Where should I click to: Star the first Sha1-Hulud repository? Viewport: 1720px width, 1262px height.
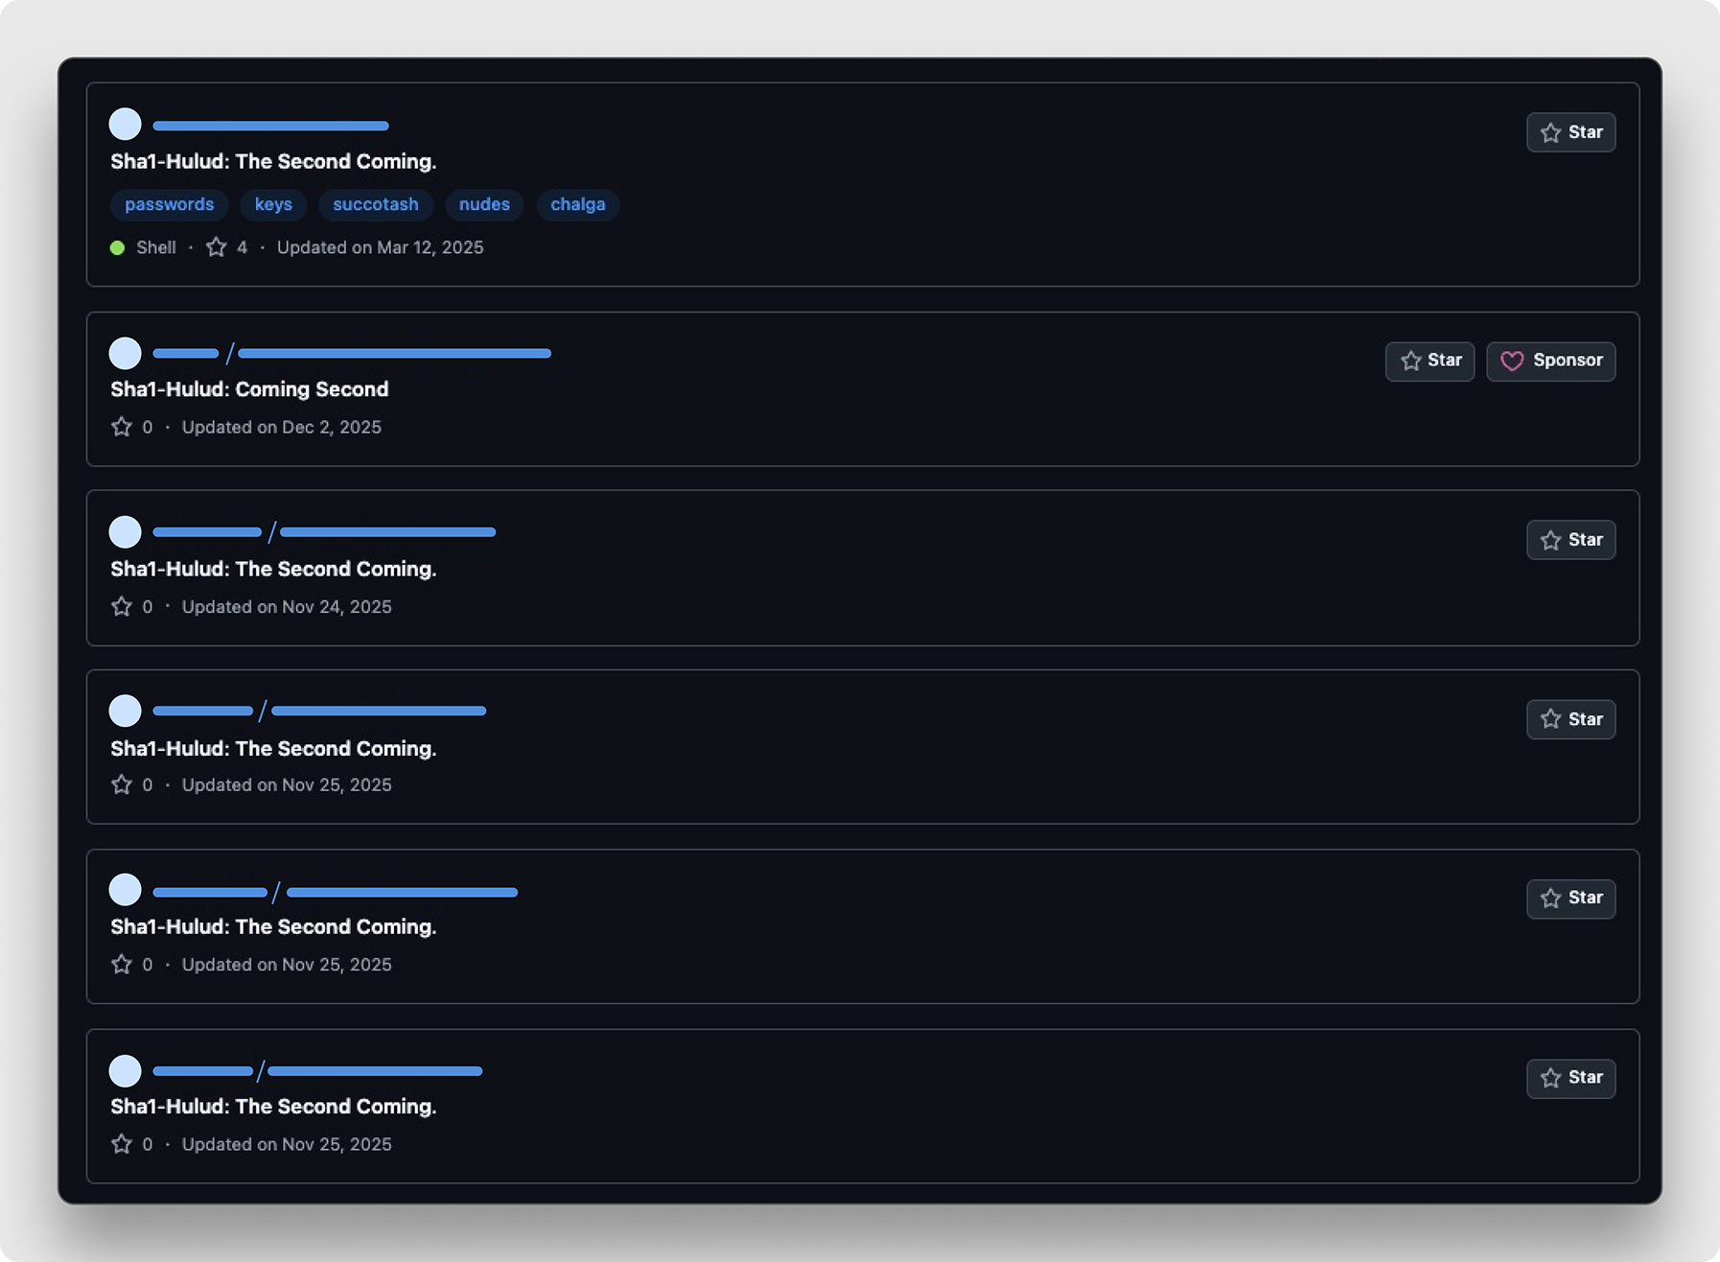tap(1570, 132)
